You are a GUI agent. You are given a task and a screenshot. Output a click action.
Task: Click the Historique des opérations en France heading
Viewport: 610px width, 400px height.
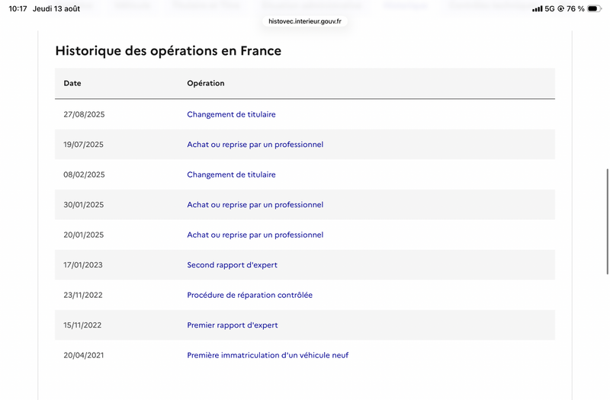point(168,51)
